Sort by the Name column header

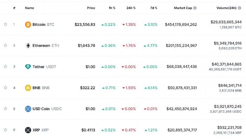30,8
